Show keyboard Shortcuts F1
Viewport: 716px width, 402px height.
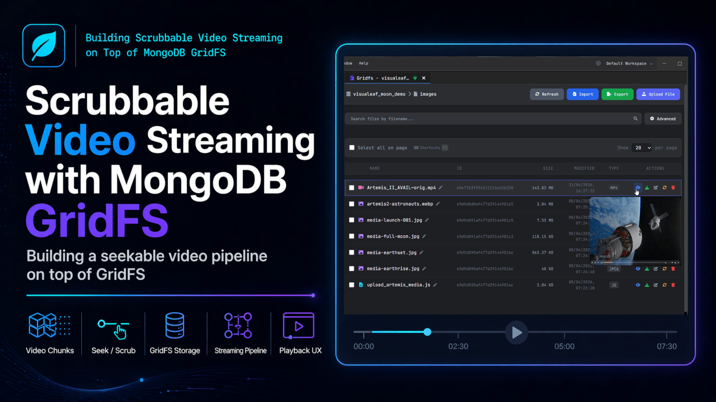[431, 148]
